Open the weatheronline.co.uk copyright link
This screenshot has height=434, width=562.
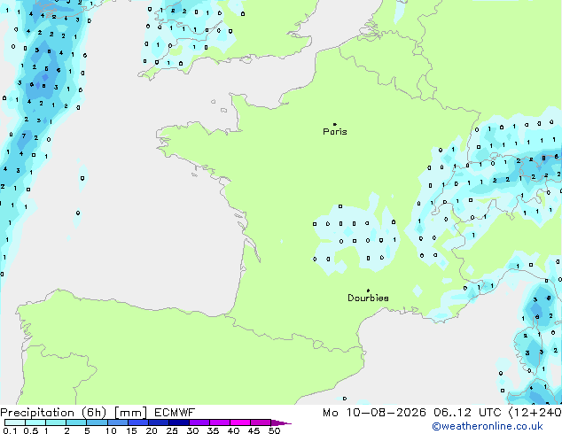coord(488,426)
